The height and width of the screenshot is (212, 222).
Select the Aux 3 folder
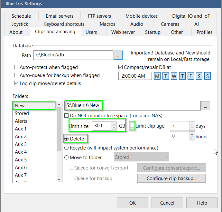[34, 144]
